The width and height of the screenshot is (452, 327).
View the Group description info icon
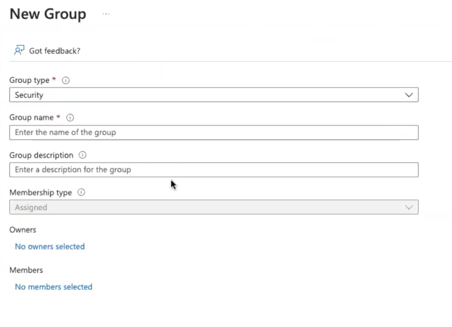(82, 155)
